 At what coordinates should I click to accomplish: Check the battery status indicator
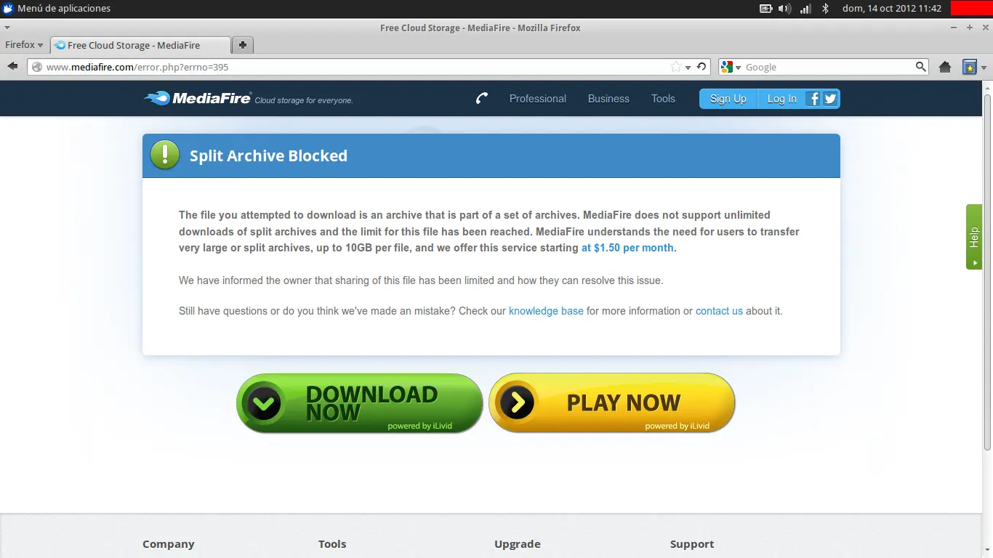[x=766, y=9]
